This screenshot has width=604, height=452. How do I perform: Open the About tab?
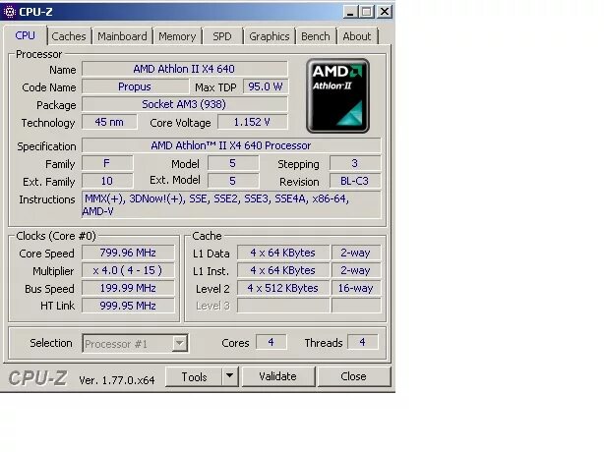pos(357,36)
